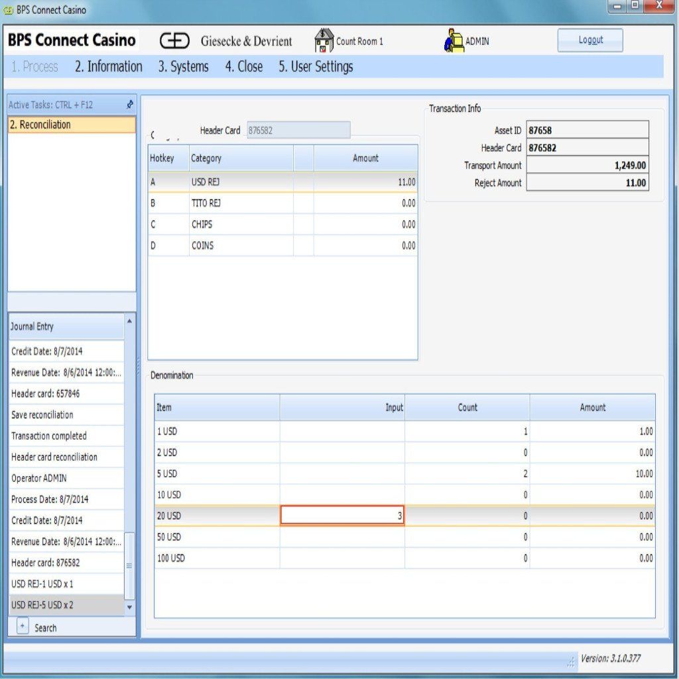Click the 100 USD input cell
Screen dimensions: 679x679
[x=342, y=558]
